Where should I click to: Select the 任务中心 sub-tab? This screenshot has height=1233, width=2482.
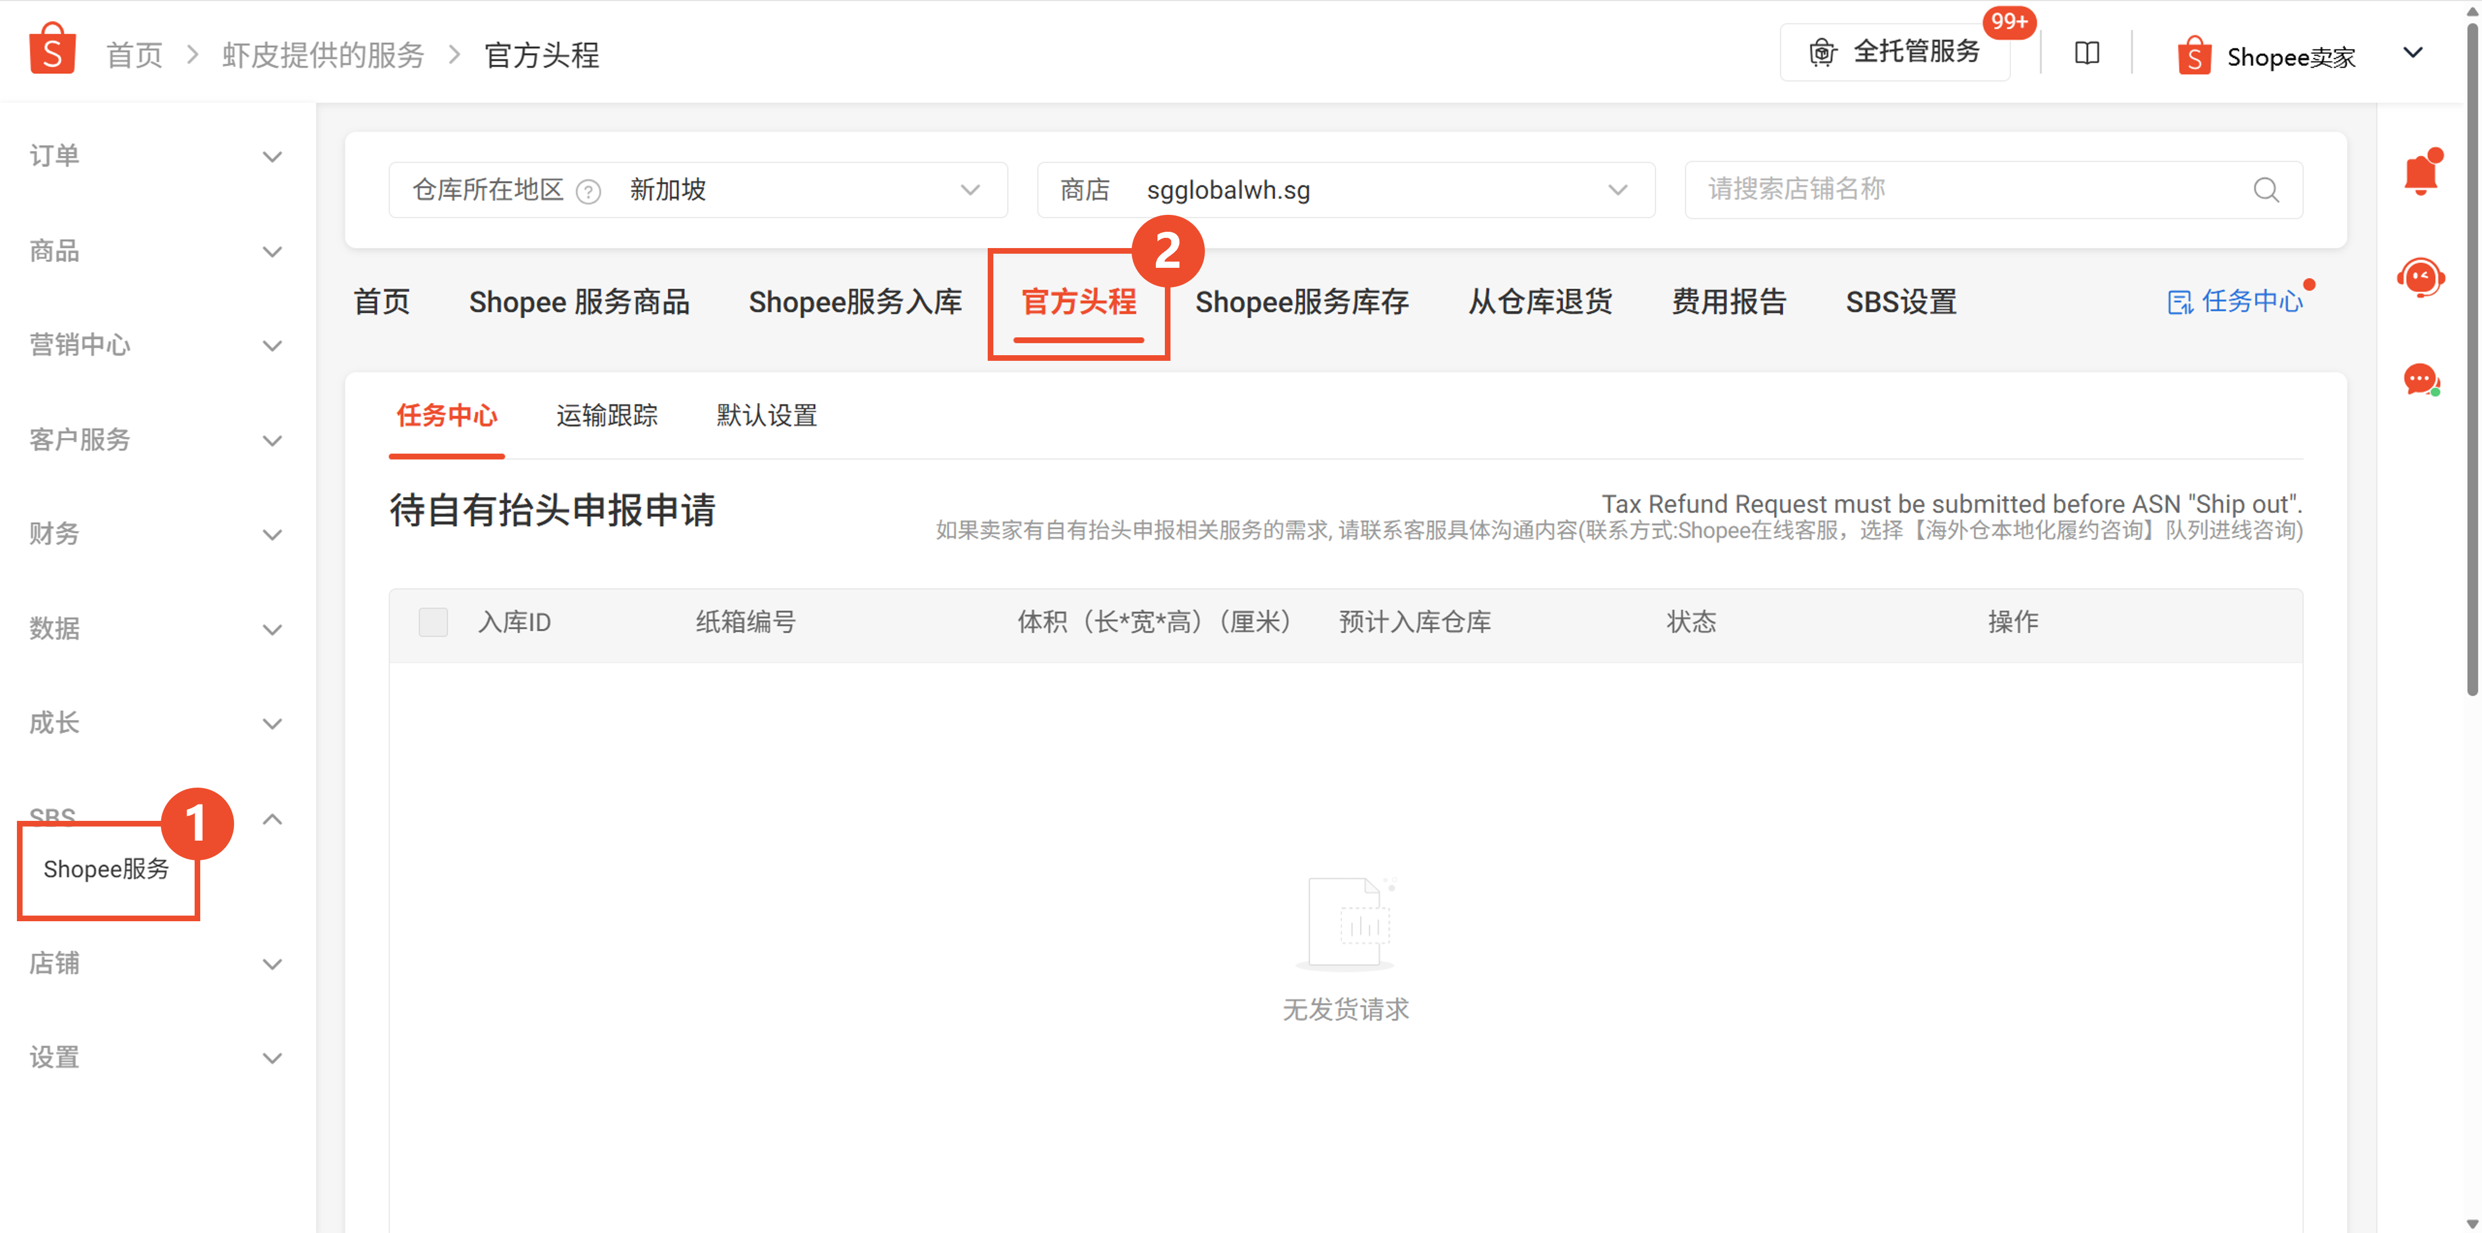pyautogui.click(x=446, y=415)
